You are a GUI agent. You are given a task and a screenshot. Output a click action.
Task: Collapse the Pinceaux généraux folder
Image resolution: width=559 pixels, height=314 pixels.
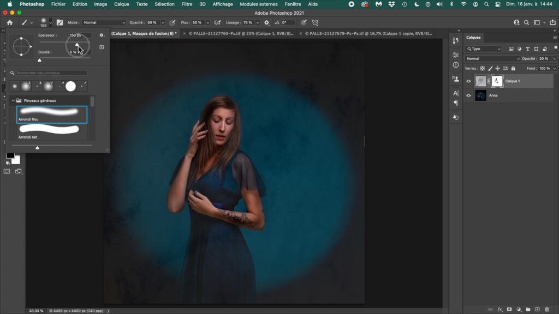point(13,100)
